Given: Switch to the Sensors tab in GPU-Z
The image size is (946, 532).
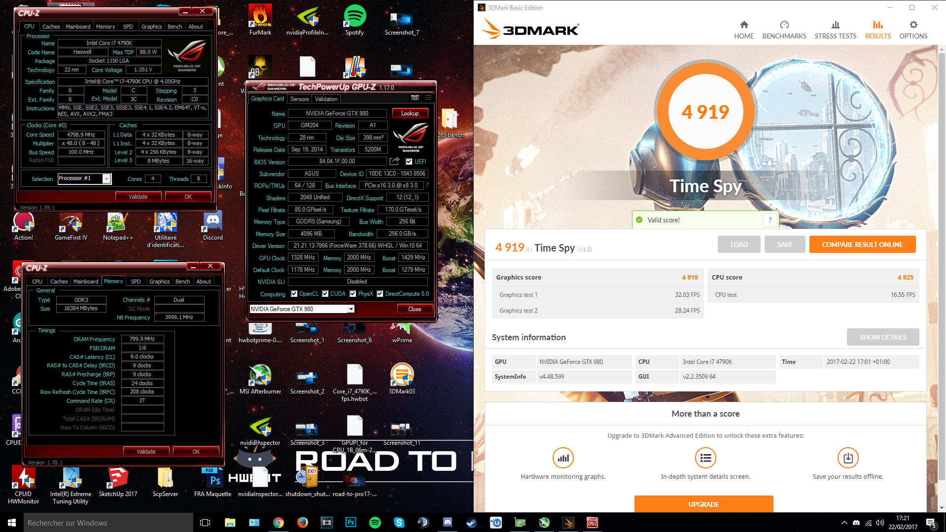Looking at the screenshot, I should click(x=299, y=99).
